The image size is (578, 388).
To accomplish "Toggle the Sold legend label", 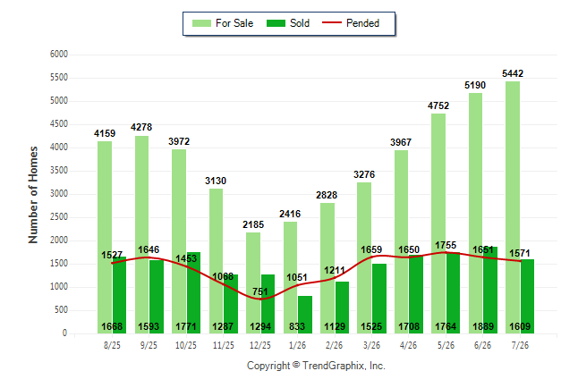I will (300, 23).
